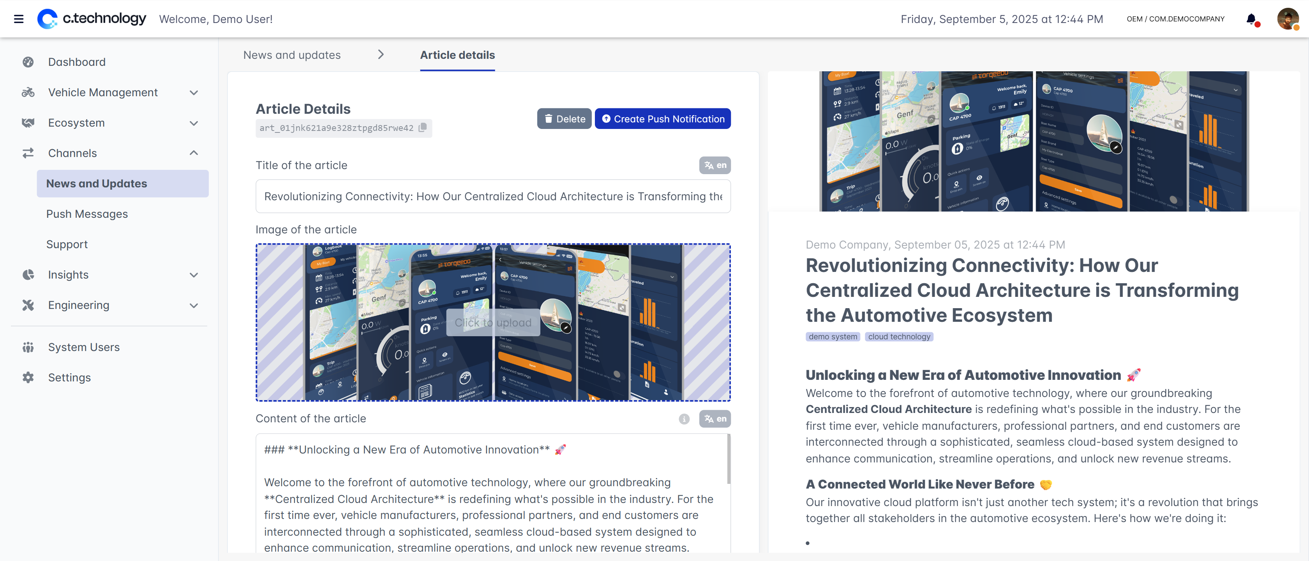Open Push Messages in the sidebar

[x=87, y=214]
